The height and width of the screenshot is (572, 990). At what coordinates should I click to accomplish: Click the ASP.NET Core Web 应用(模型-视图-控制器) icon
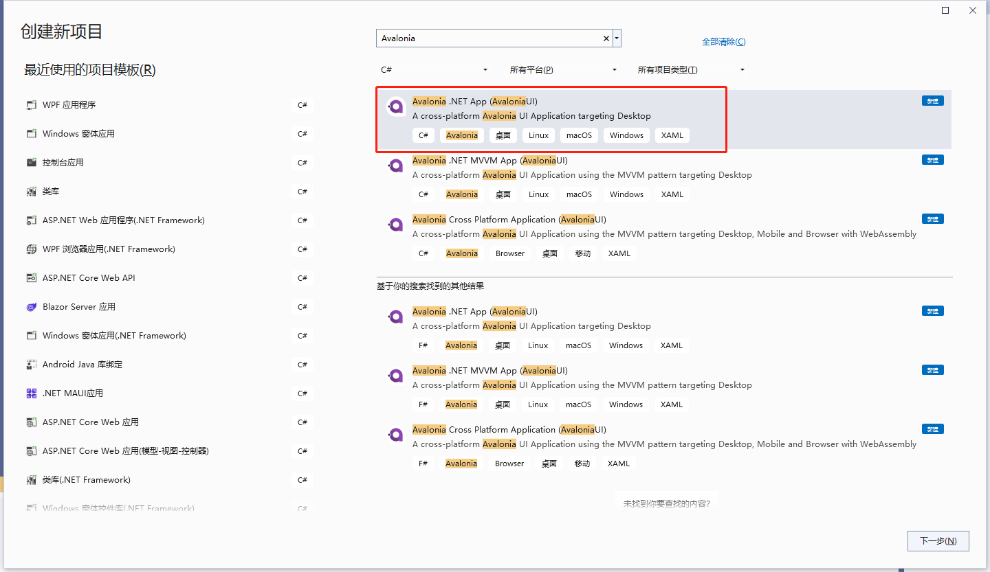click(x=31, y=451)
